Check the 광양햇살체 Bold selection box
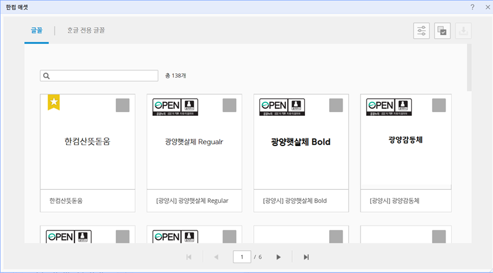Screen dimensions: 493x273 [x=336, y=105]
